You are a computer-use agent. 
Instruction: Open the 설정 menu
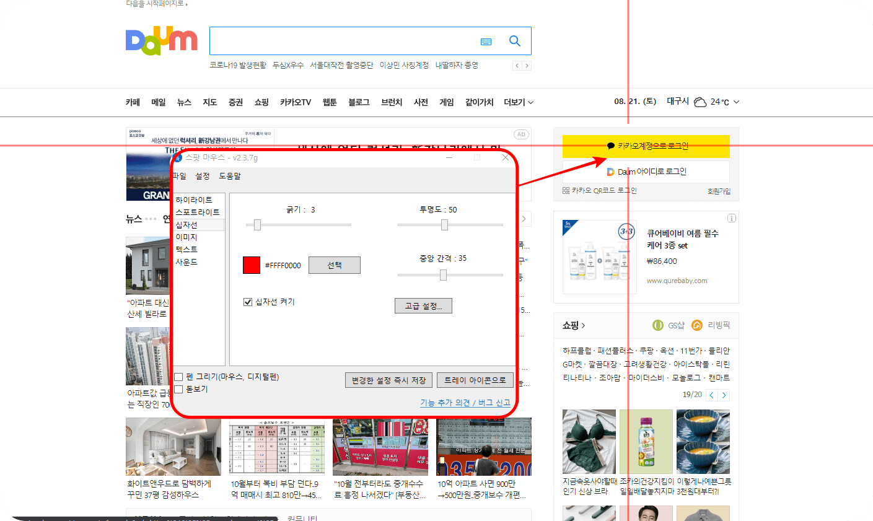[x=203, y=176]
